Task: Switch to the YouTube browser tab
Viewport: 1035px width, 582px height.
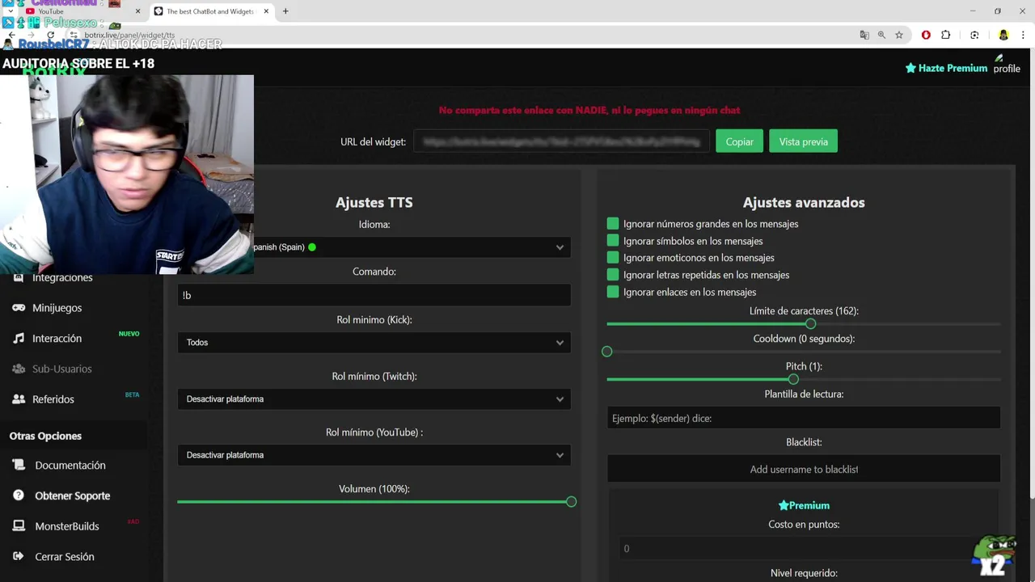Action: tap(81, 11)
